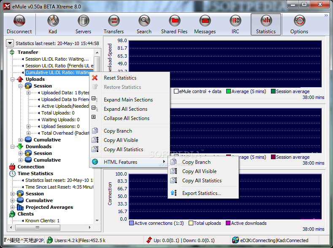The width and height of the screenshot is (333, 248).
Task: Expand the Uploads Cumulative node
Action: tap(20, 140)
